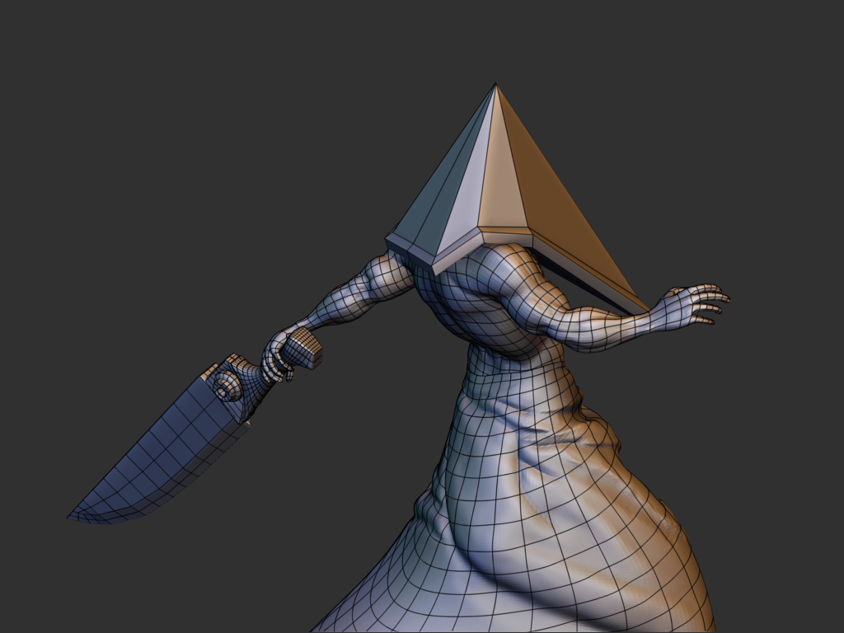This screenshot has width=844, height=633.
Task: Select the outstretched open hand with fingers
Action: [692, 306]
